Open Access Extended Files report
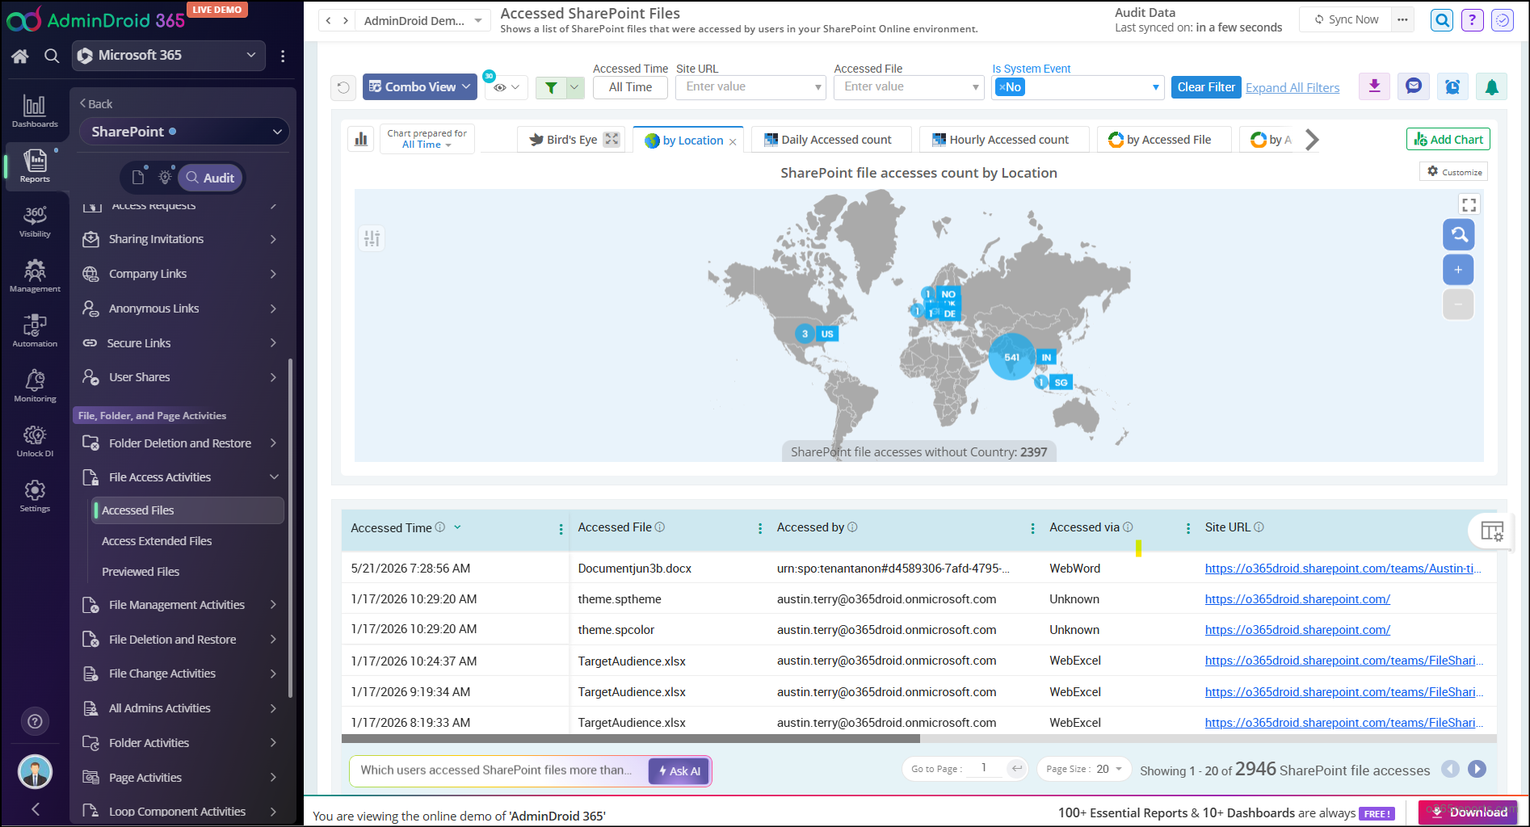The height and width of the screenshot is (827, 1530). pyautogui.click(x=157, y=541)
